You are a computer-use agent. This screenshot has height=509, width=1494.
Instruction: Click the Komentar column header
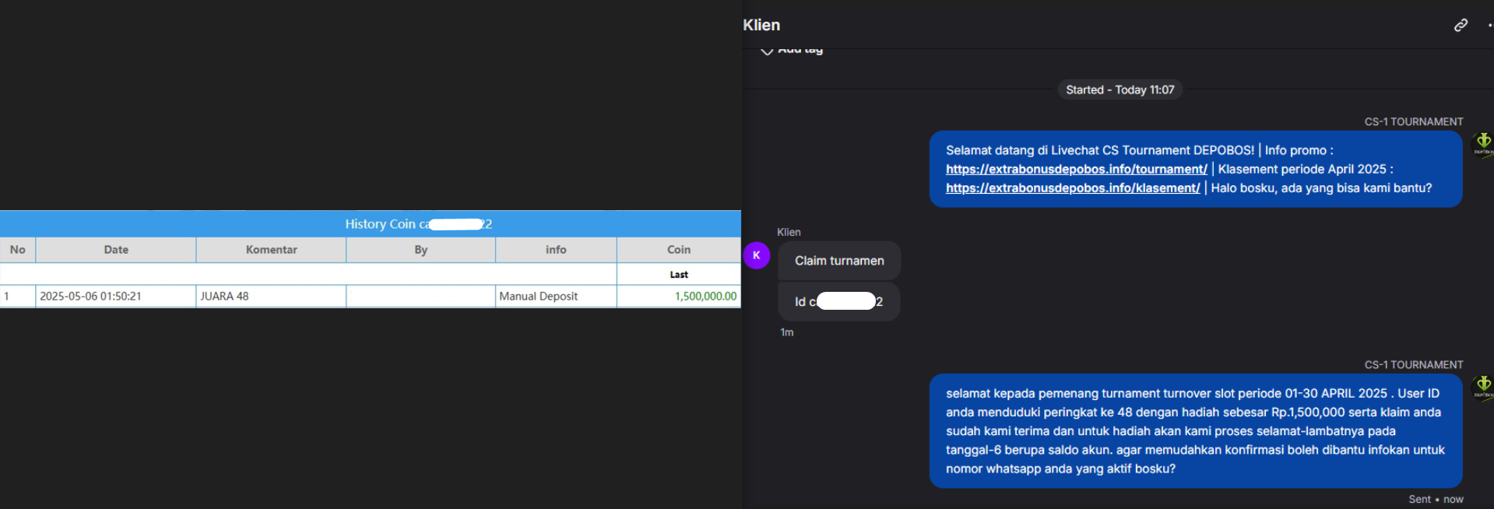click(x=271, y=250)
